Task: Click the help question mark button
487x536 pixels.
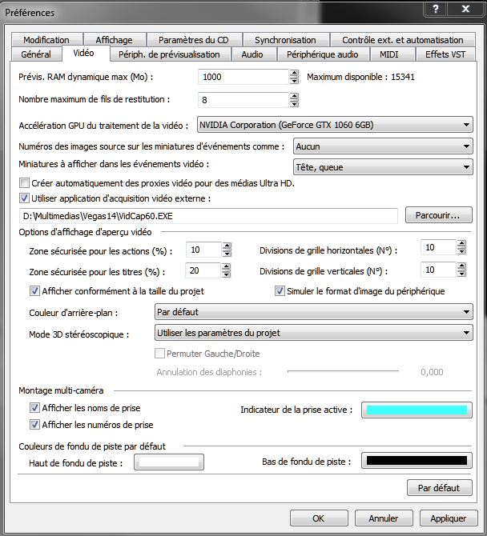Action: (x=435, y=9)
